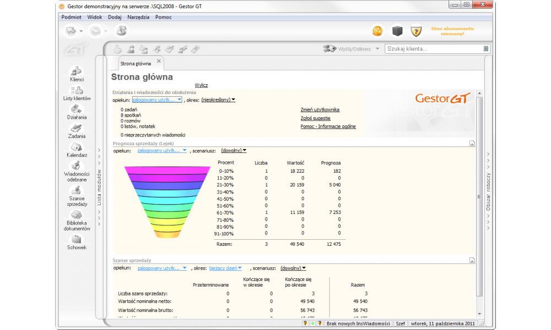Viewport: 551px width, 330px height.
Task: Open the Listy klientów module
Action: coord(77,94)
